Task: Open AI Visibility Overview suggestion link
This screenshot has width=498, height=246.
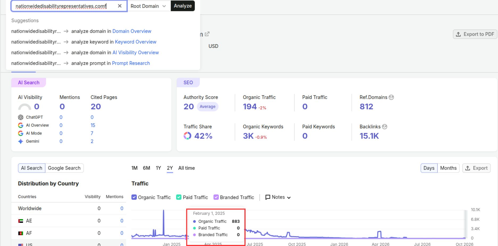Action: 136,52
